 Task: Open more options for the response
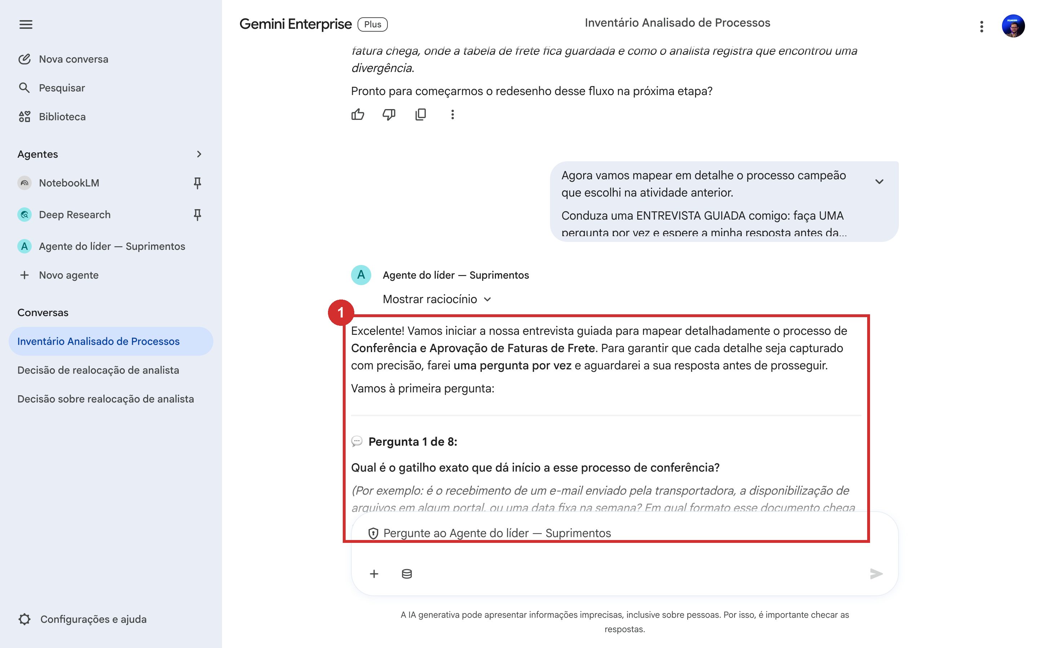pos(453,114)
